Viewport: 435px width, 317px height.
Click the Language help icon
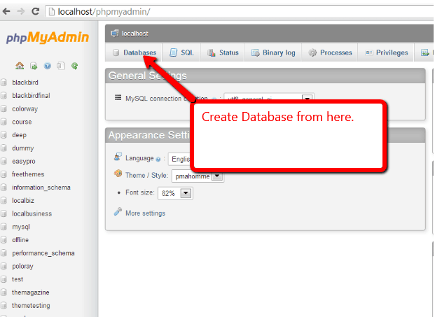(x=158, y=159)
